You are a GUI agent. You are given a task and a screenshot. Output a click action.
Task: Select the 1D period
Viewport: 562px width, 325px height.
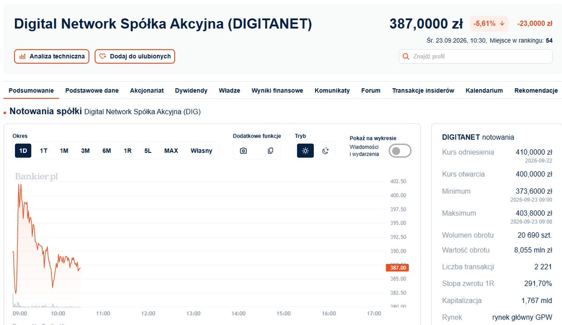[23, 151]
